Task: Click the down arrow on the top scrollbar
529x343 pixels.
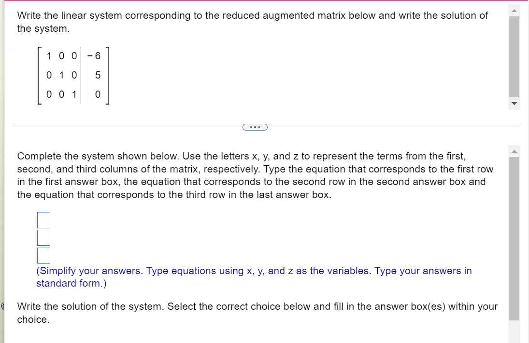Action: pos(514,103)
